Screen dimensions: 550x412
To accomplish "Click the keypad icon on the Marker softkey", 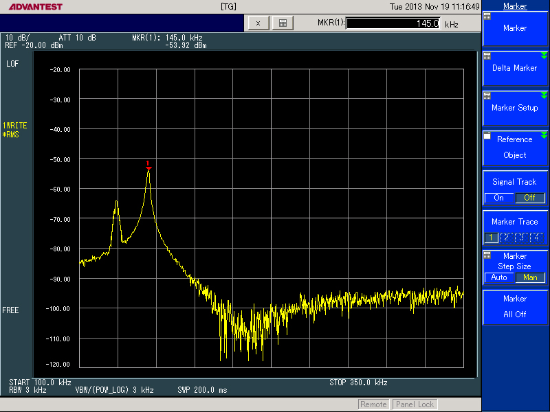I will 487,16.
